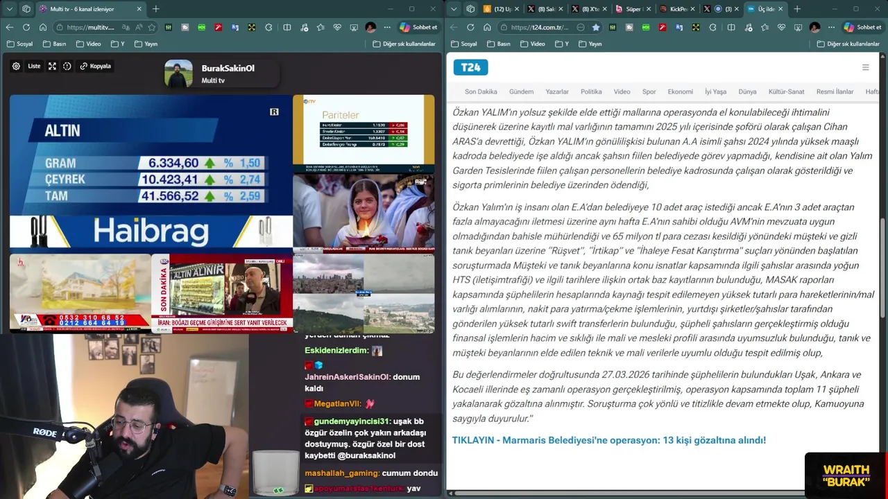Open the Spor section on T24
Screen dimensions: 888x499
[649, 91]
